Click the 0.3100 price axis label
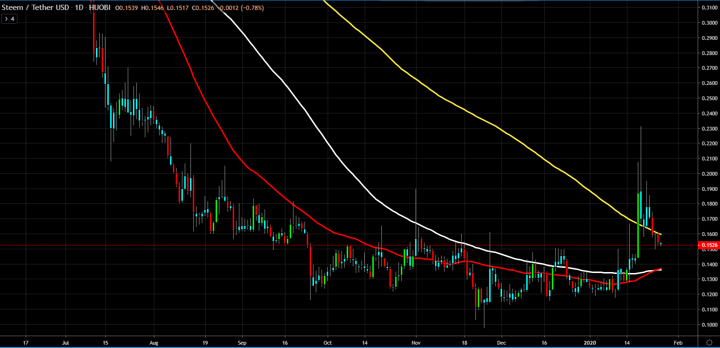 tap(709, 8)
